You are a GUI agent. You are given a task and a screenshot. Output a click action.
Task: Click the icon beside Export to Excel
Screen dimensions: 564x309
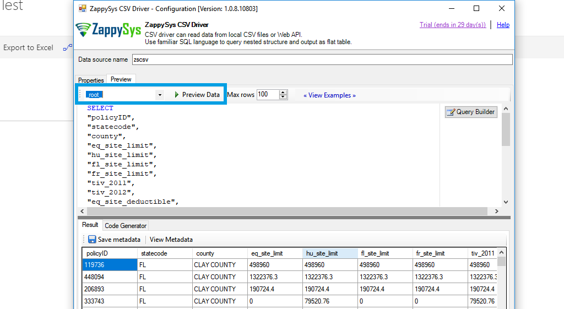coord(67,48)
